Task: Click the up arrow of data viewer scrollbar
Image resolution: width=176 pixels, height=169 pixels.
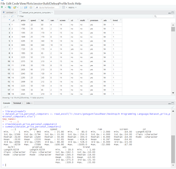Action: [x=173, y=25]
